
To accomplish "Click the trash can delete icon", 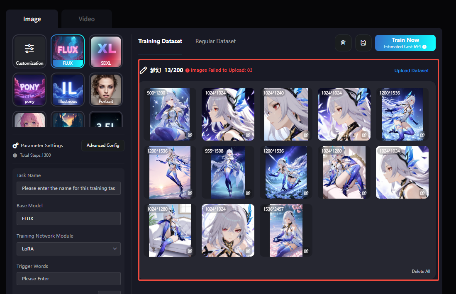I will pyautogui.click(x=343, y=43).
